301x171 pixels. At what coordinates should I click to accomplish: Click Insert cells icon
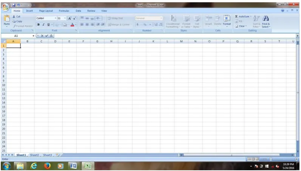[208, 19]
